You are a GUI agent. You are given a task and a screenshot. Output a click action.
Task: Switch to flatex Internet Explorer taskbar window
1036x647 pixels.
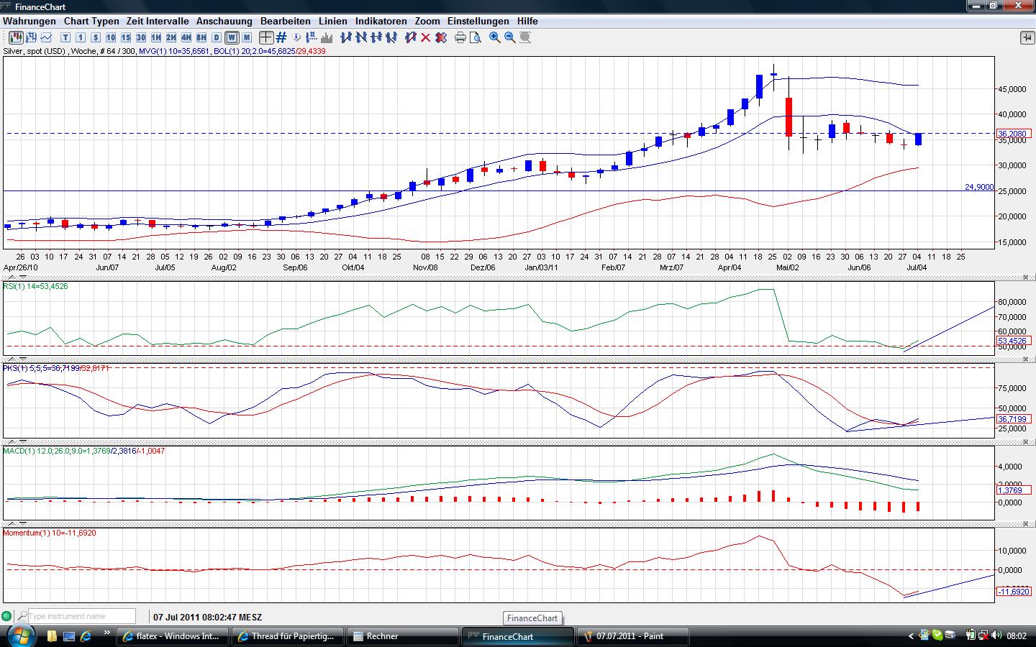173,636
